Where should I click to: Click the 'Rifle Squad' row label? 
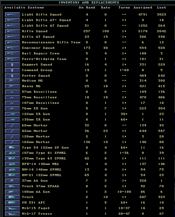pyautogui.click(x=35, y=31)
